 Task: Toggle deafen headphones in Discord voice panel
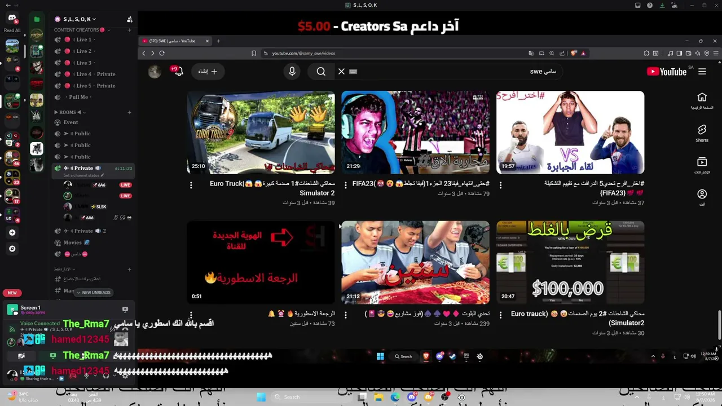pyautogui.click(x=105, y=374)
